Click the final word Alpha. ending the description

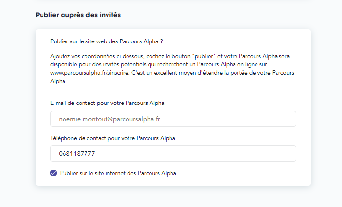click(x=59, y=81)
